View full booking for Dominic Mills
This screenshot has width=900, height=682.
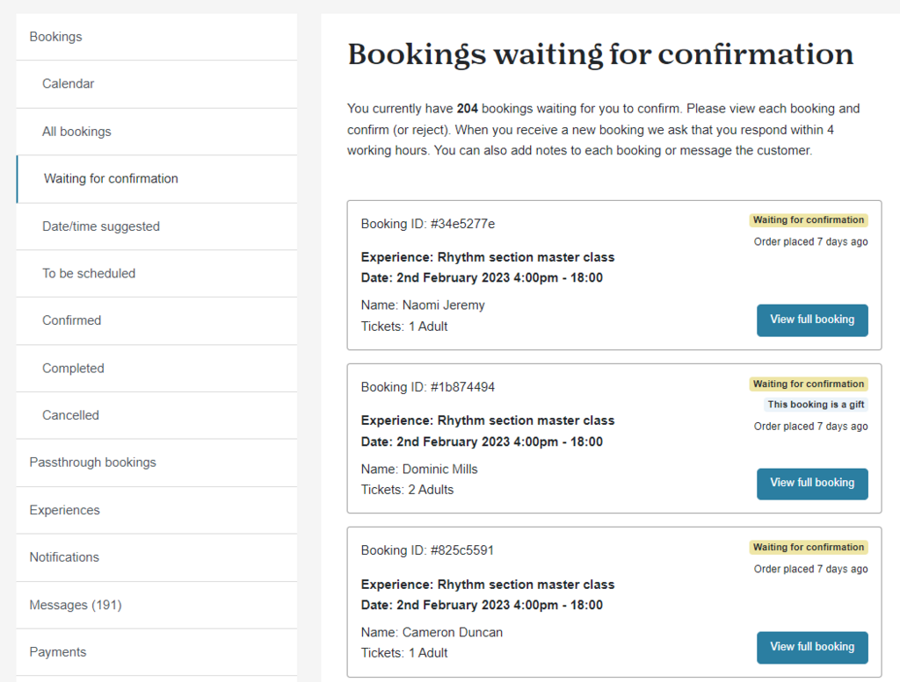(812, 484)
